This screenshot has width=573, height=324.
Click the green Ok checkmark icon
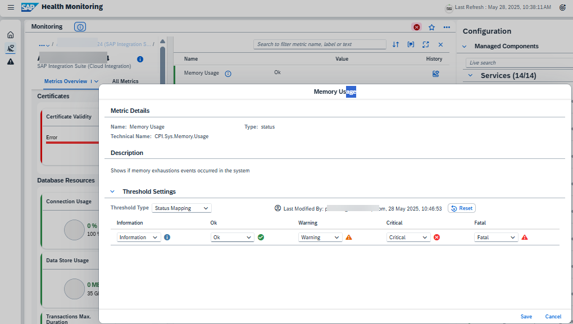261,237
